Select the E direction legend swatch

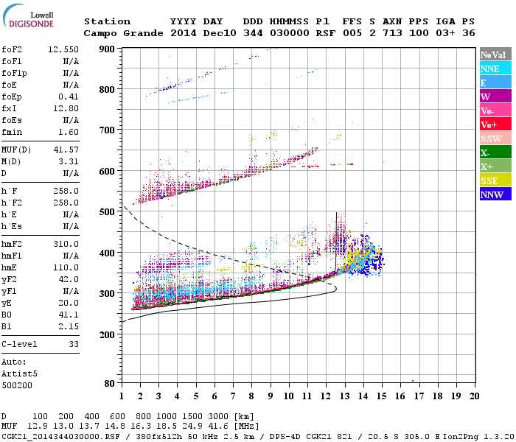click(495, 83)
